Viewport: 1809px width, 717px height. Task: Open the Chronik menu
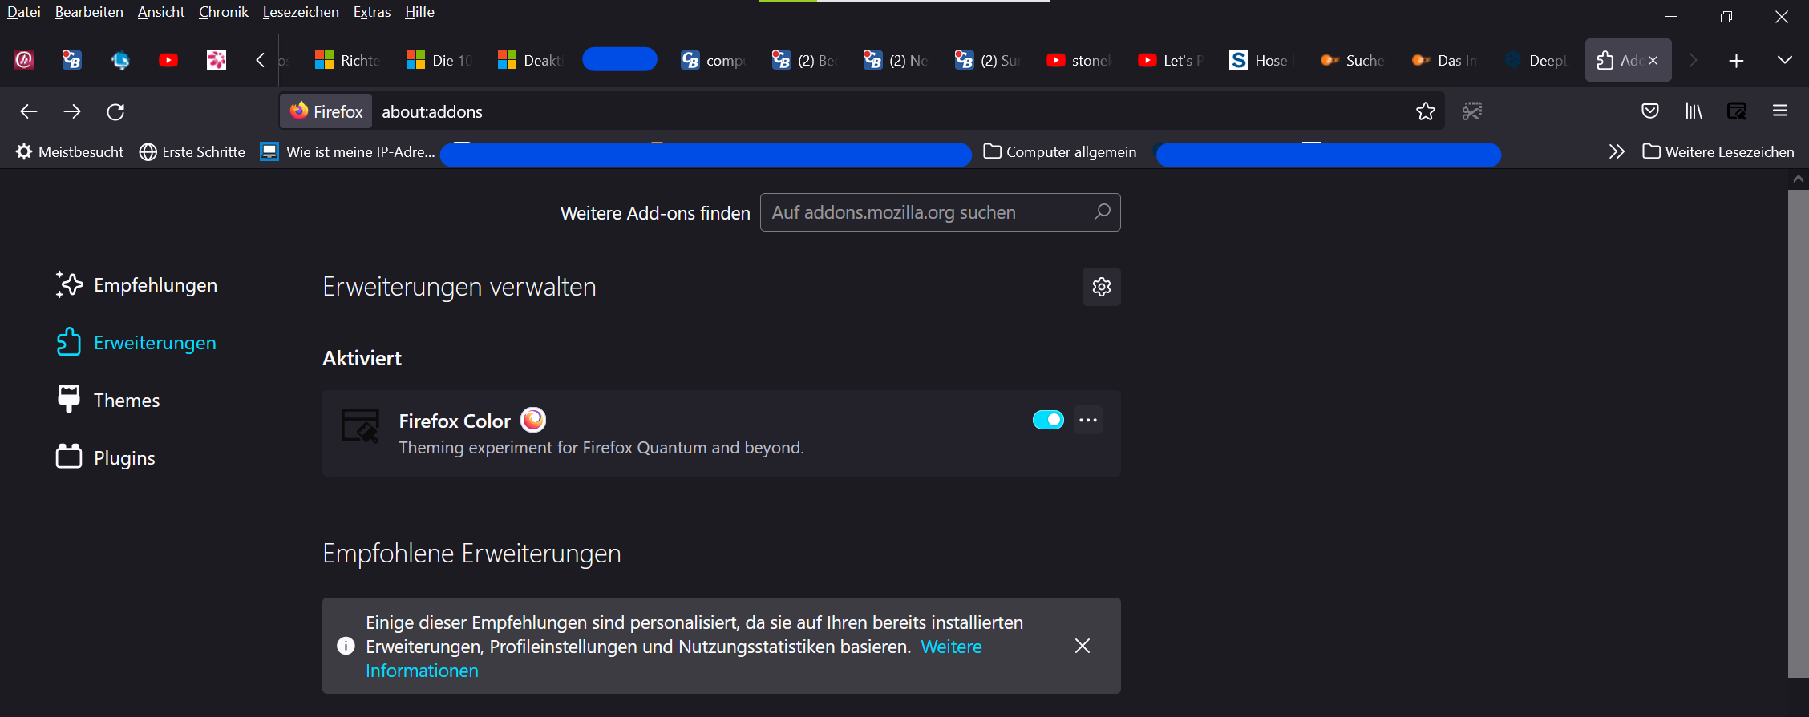[224, 12]
